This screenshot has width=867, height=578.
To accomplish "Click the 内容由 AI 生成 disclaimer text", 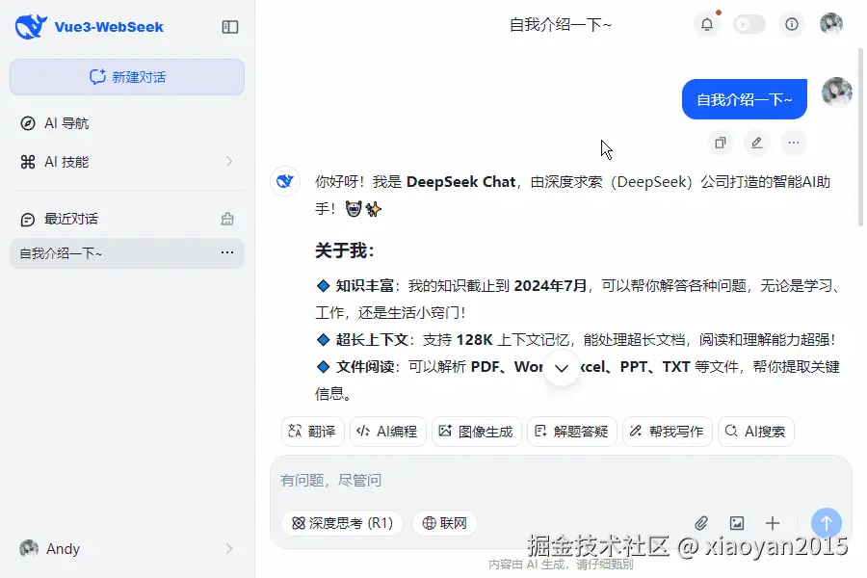I will click(x=561, y=565).
